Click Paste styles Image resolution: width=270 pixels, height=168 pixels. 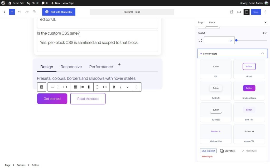pyautogui.click(x=249, y=151)
